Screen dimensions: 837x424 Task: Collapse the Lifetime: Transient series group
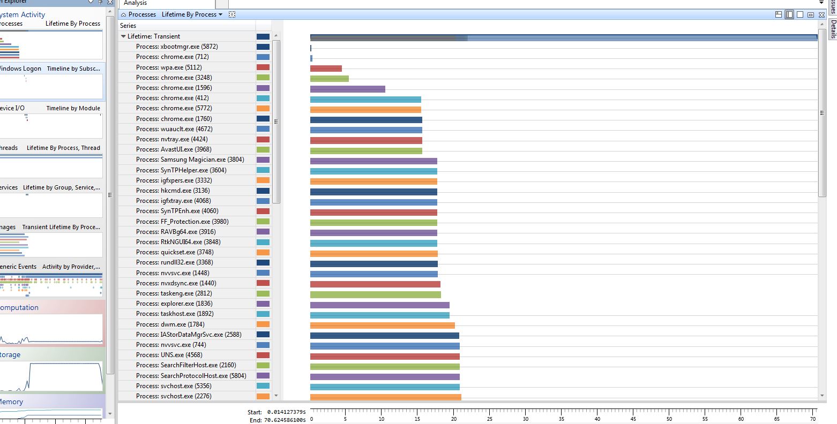(123, 36)
